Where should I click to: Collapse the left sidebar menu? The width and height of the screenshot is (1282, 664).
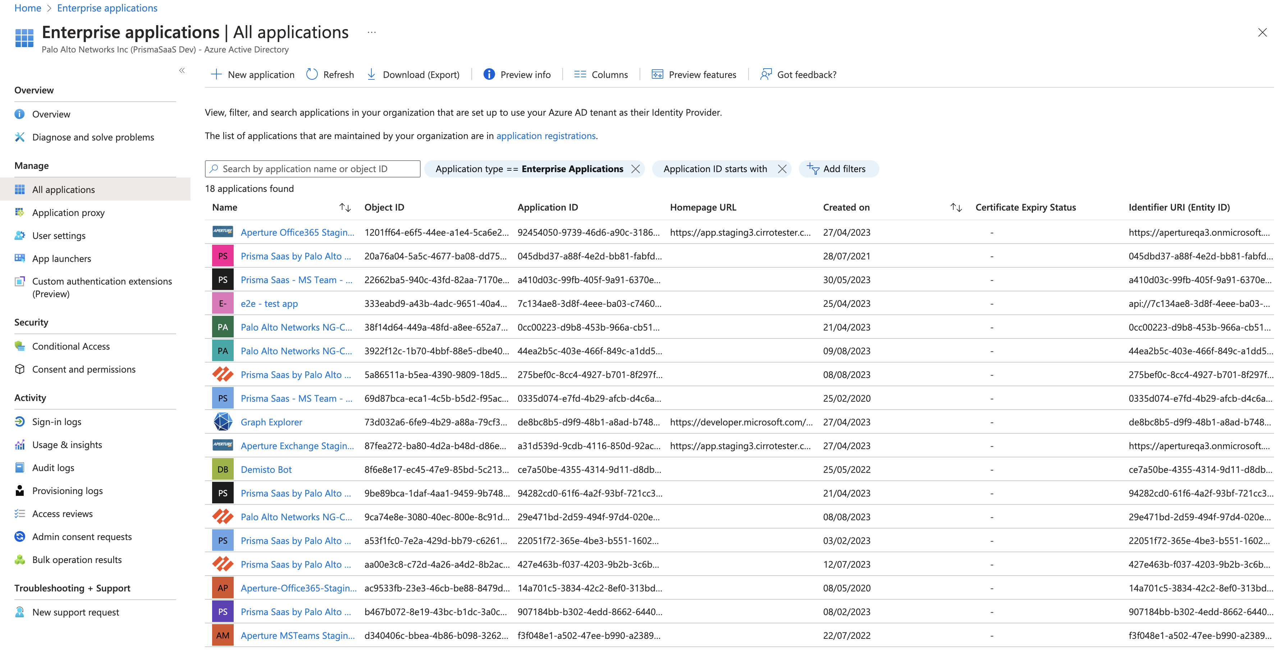[182, 71]
